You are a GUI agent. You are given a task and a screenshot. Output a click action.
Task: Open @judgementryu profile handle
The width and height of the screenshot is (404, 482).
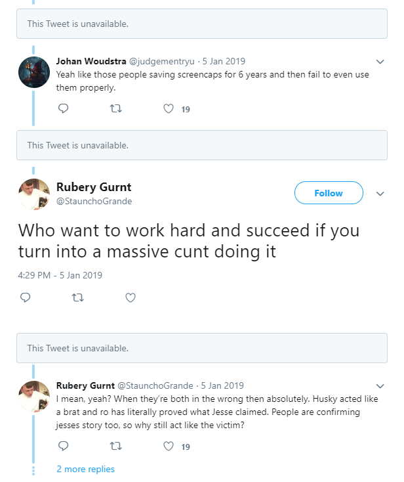pyautogui.click(x=161, y=62)
